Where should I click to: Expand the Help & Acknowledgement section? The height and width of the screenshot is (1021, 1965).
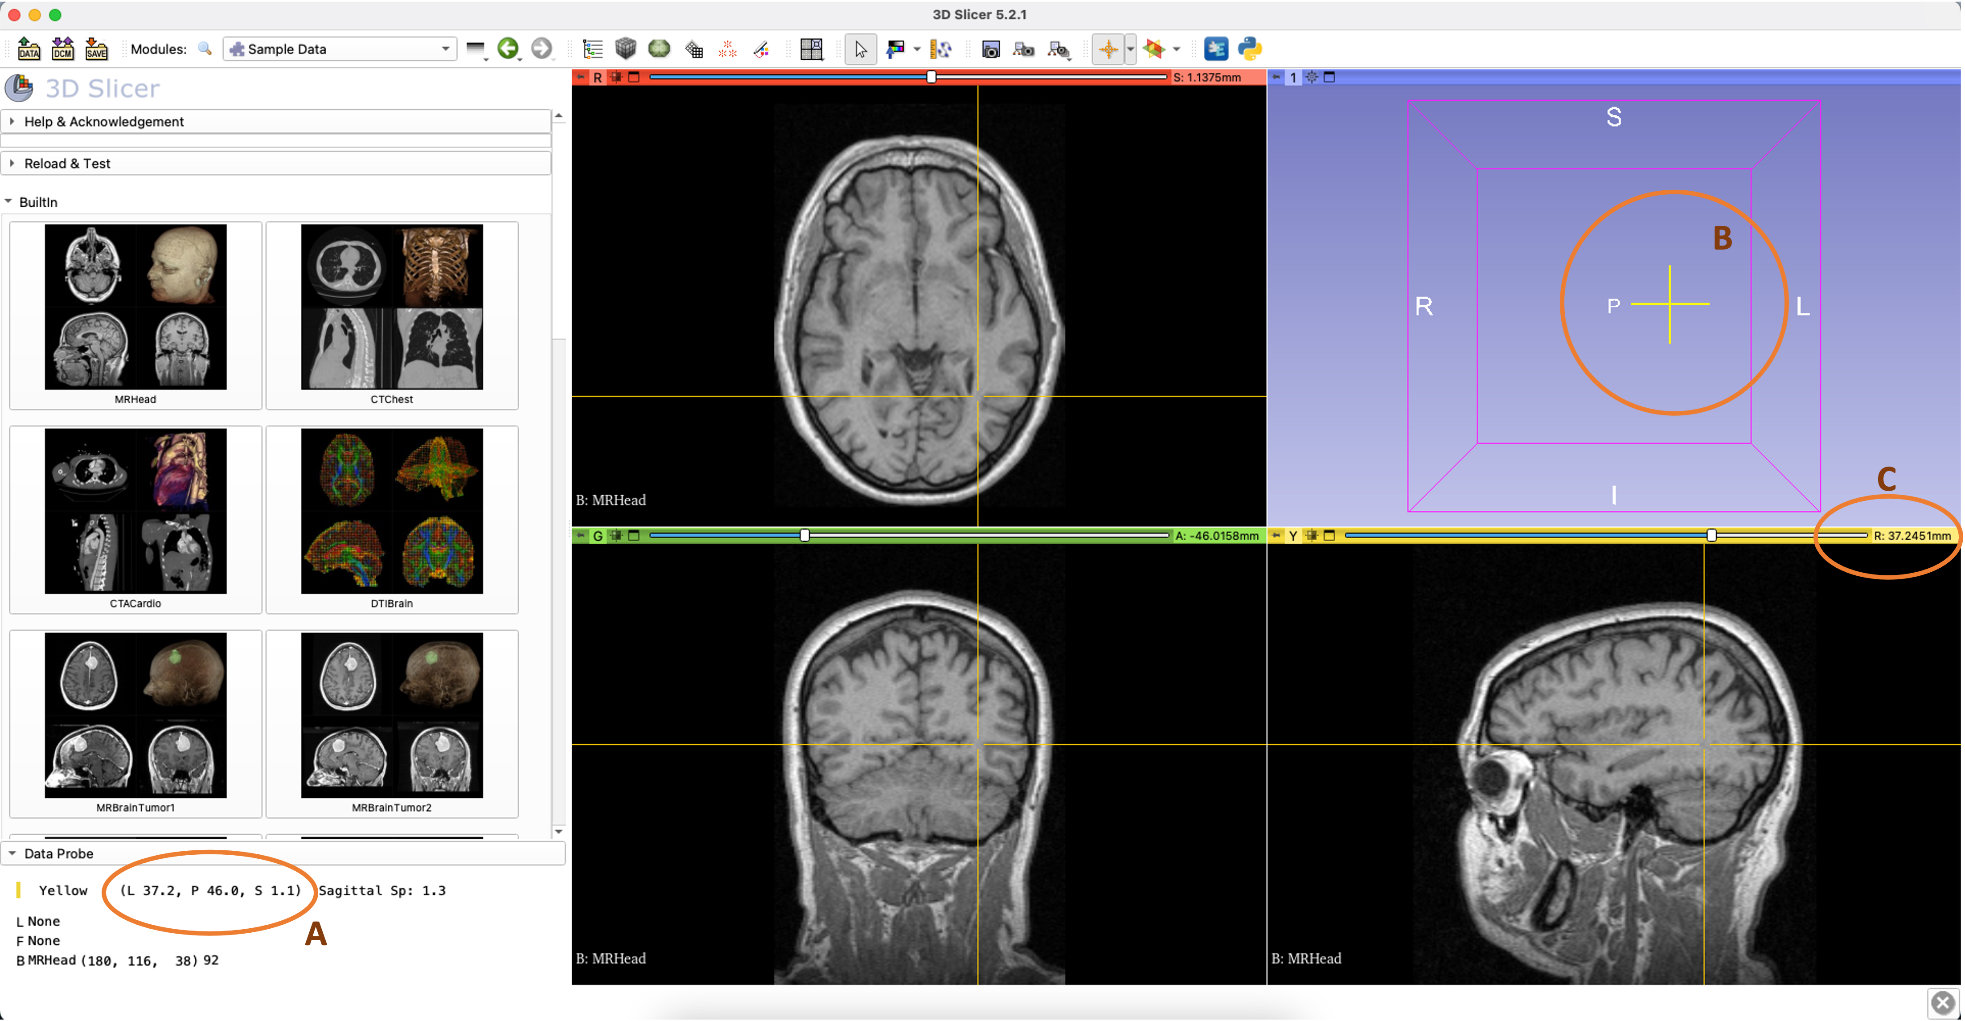click(x=276, y=121)
